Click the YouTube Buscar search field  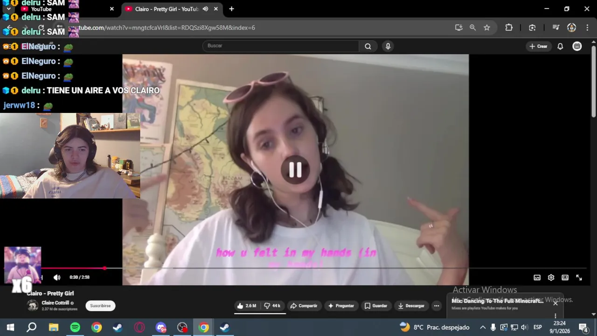tap(281, 46)
